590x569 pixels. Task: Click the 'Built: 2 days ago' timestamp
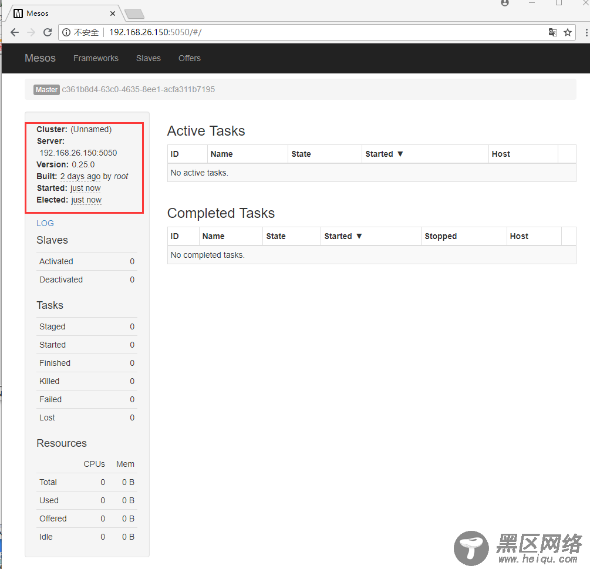click(x=80, y=176)
